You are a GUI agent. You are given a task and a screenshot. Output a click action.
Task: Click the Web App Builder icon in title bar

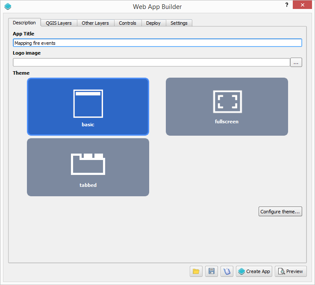(x=8, y=6)
